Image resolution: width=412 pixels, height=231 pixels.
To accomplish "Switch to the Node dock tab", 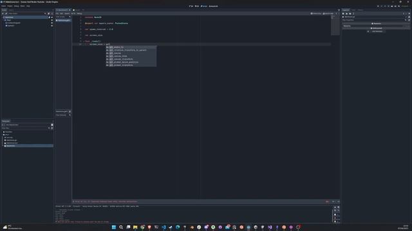I will coord(353,10).
